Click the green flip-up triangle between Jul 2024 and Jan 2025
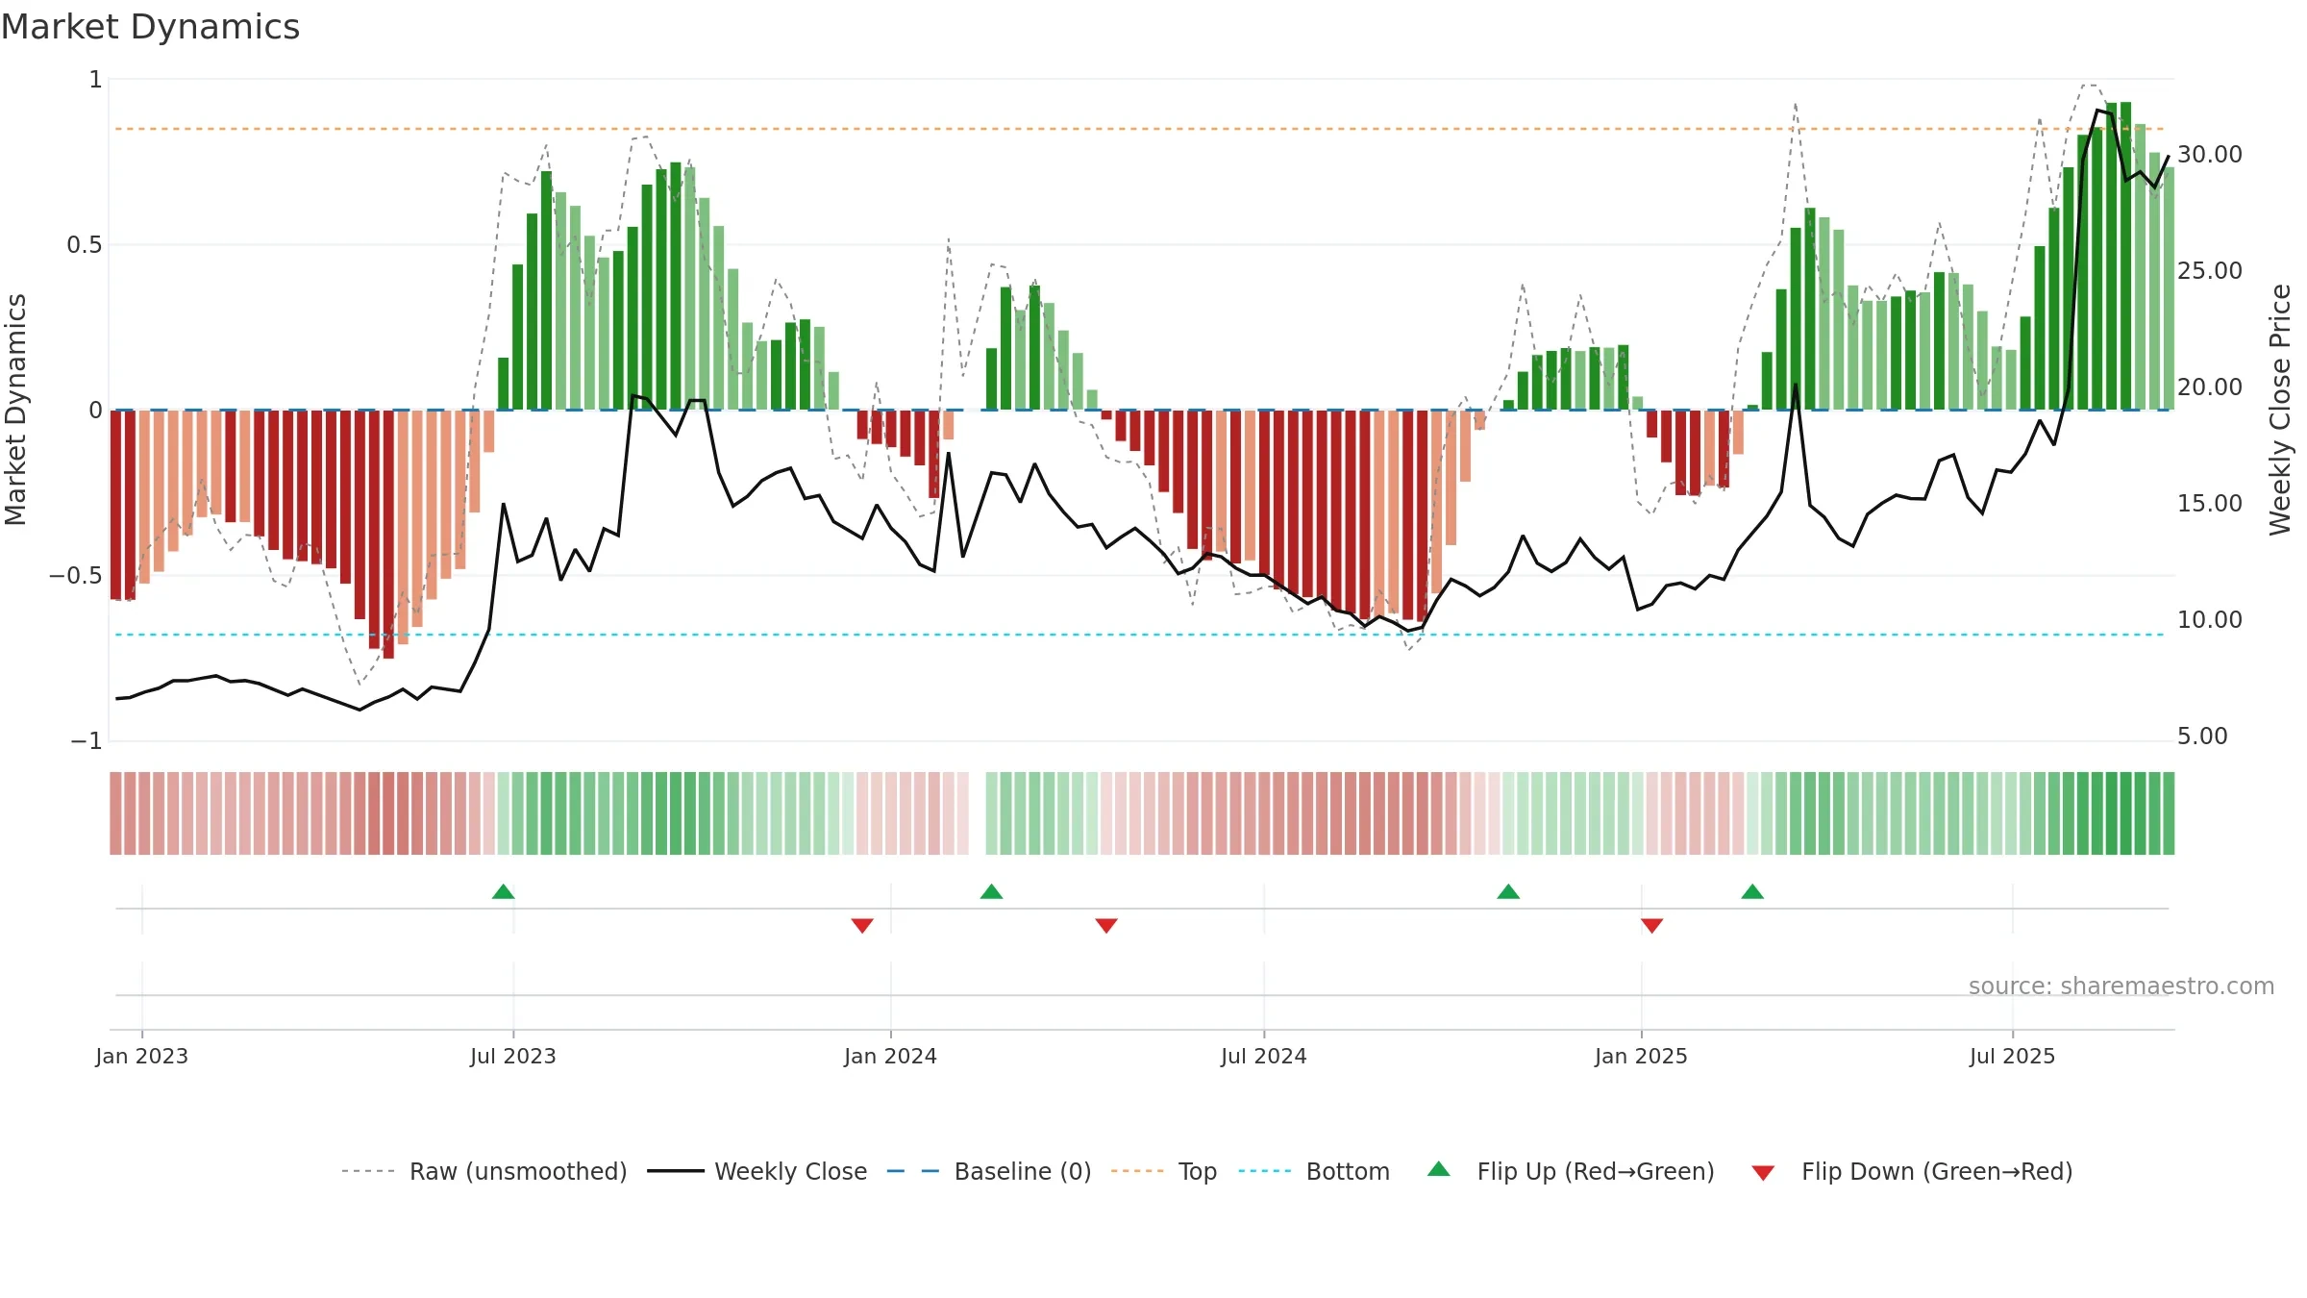This screenshot has height=1298, width=2307. click(x=1508, y=891)
